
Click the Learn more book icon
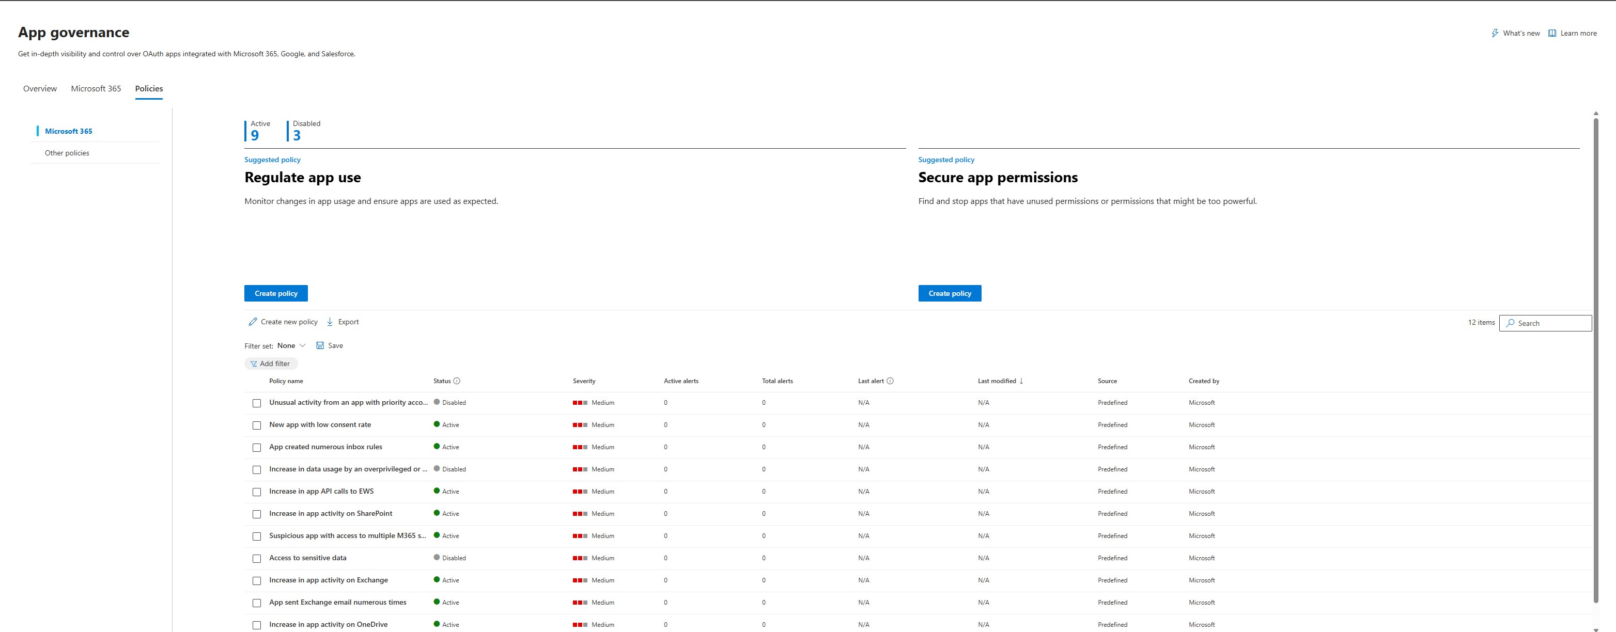(x=1552, y=33)
